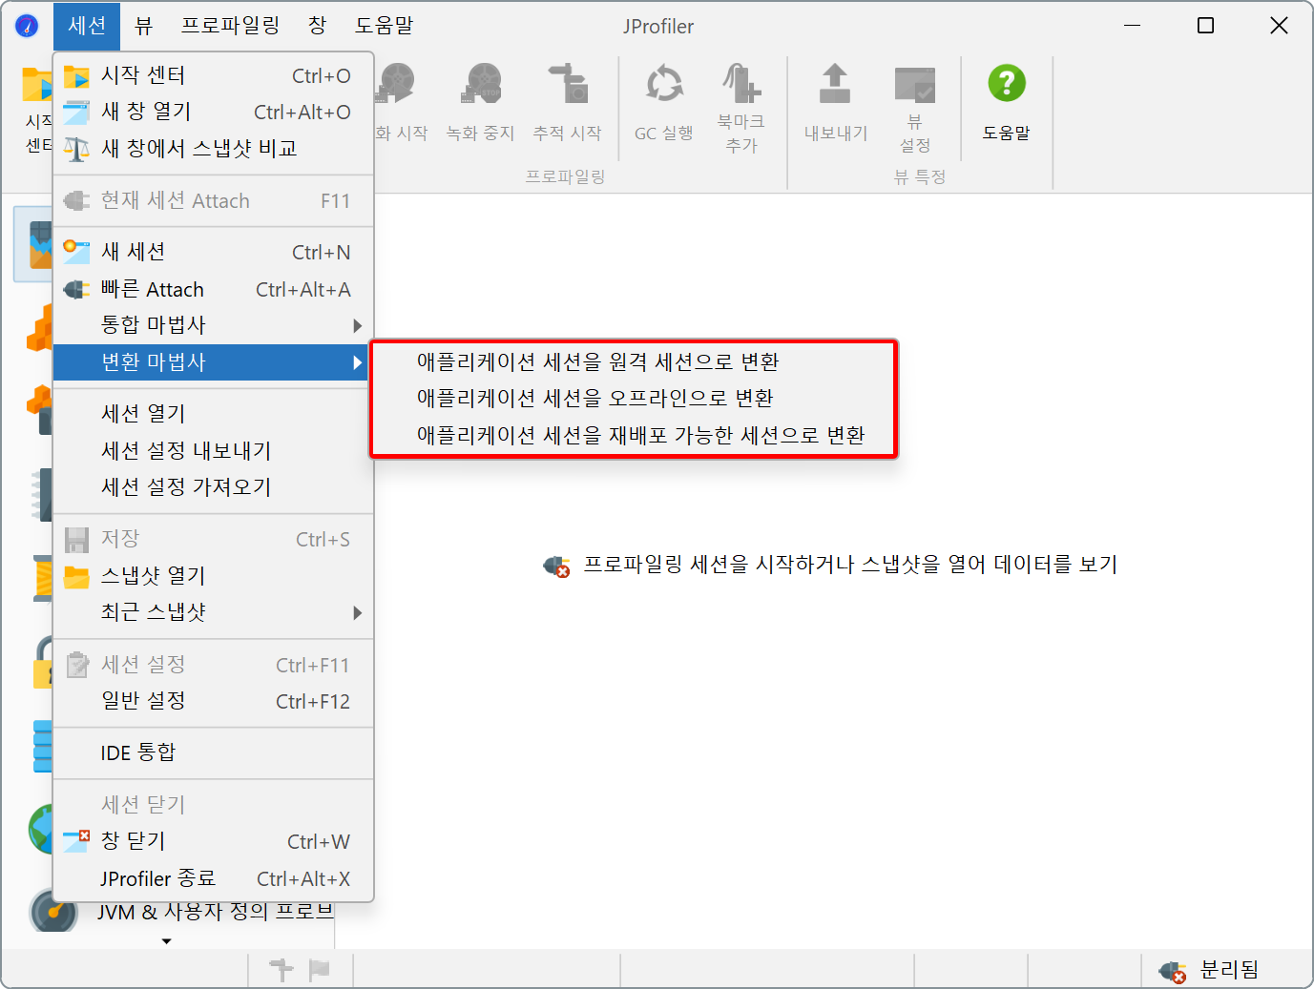Choose 빠른 Attach entry

(x=213, y=289)
